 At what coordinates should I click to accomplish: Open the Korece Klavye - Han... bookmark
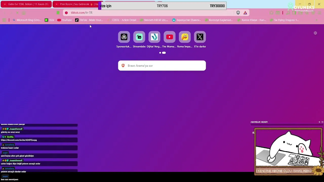tap(252, 20)
